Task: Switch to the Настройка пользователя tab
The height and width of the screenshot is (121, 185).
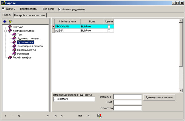Action: click(30, 15)
